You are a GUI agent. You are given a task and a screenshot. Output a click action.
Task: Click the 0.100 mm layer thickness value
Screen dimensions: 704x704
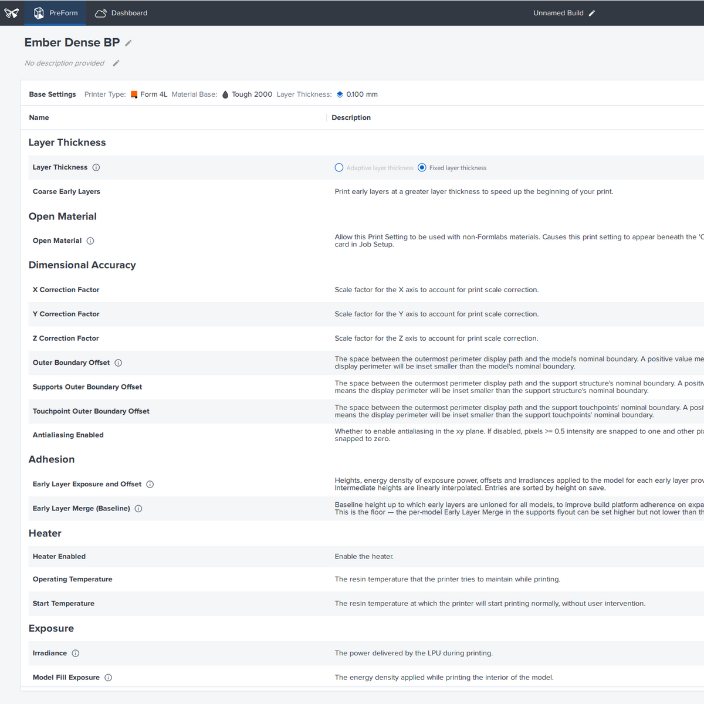(x=362, y=94)
